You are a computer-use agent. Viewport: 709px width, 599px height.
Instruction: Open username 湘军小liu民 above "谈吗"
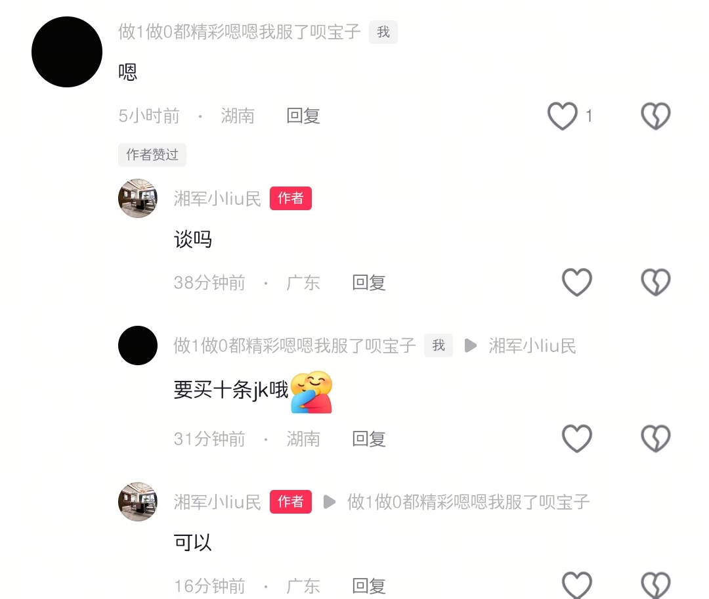[217, 198]
